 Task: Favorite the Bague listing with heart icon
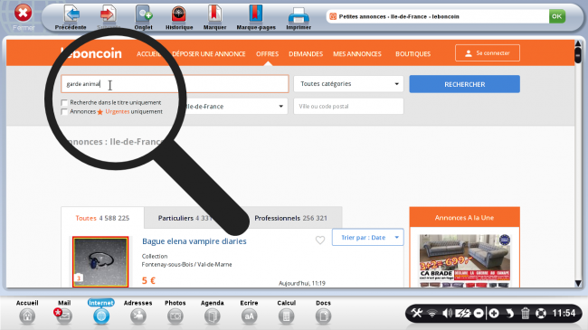coord(320,240)
